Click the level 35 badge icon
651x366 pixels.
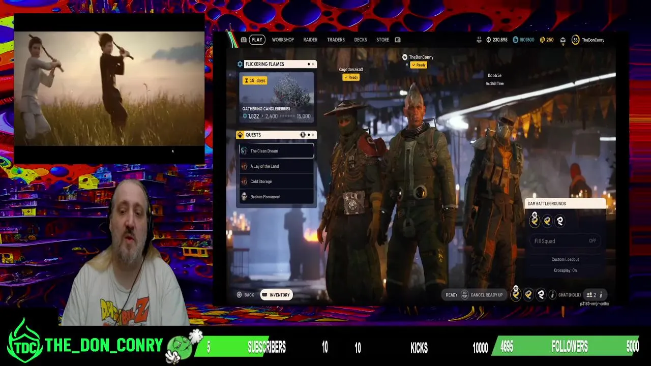[575, 40]
